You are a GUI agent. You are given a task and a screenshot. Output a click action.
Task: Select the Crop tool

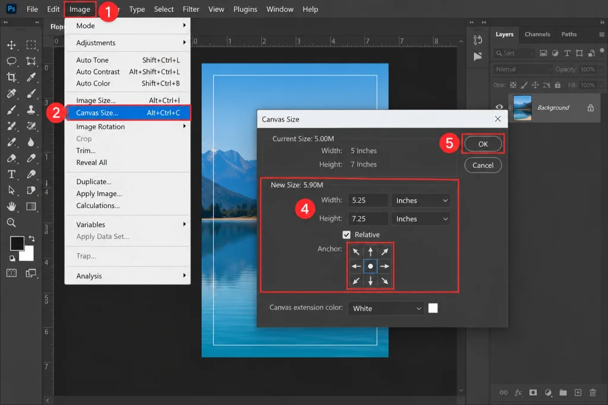(x=11, y=77)
